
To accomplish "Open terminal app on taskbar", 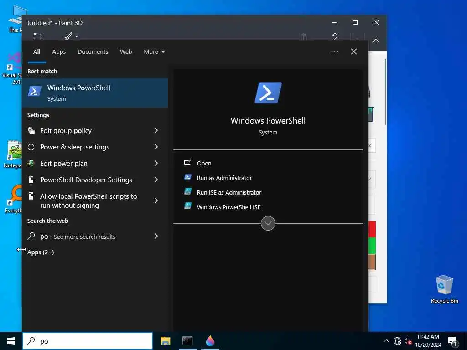I will (187, 341).
